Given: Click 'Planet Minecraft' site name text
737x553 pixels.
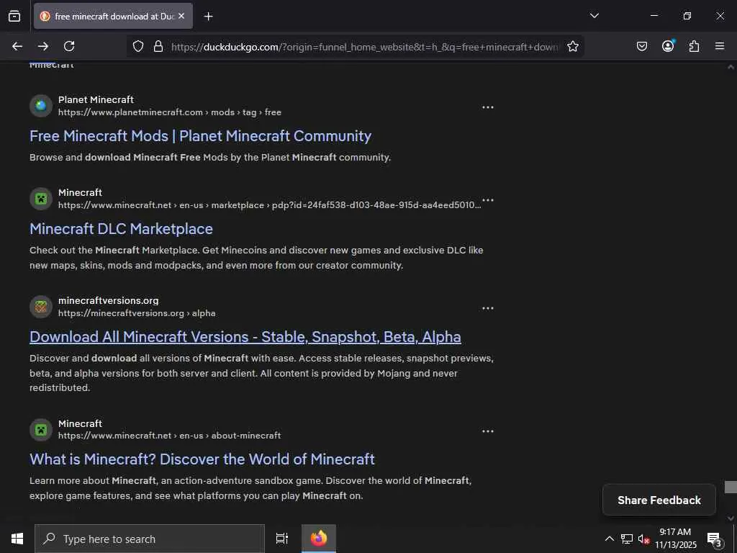Looking at the screenshot, I should coord(96,99).
